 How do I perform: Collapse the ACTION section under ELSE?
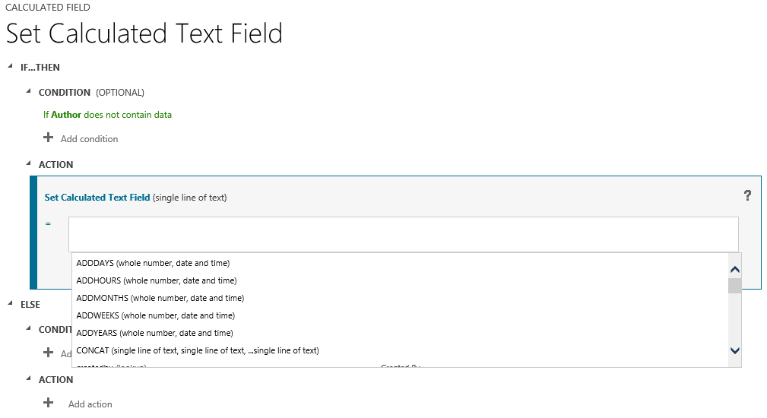coord(29,379)
